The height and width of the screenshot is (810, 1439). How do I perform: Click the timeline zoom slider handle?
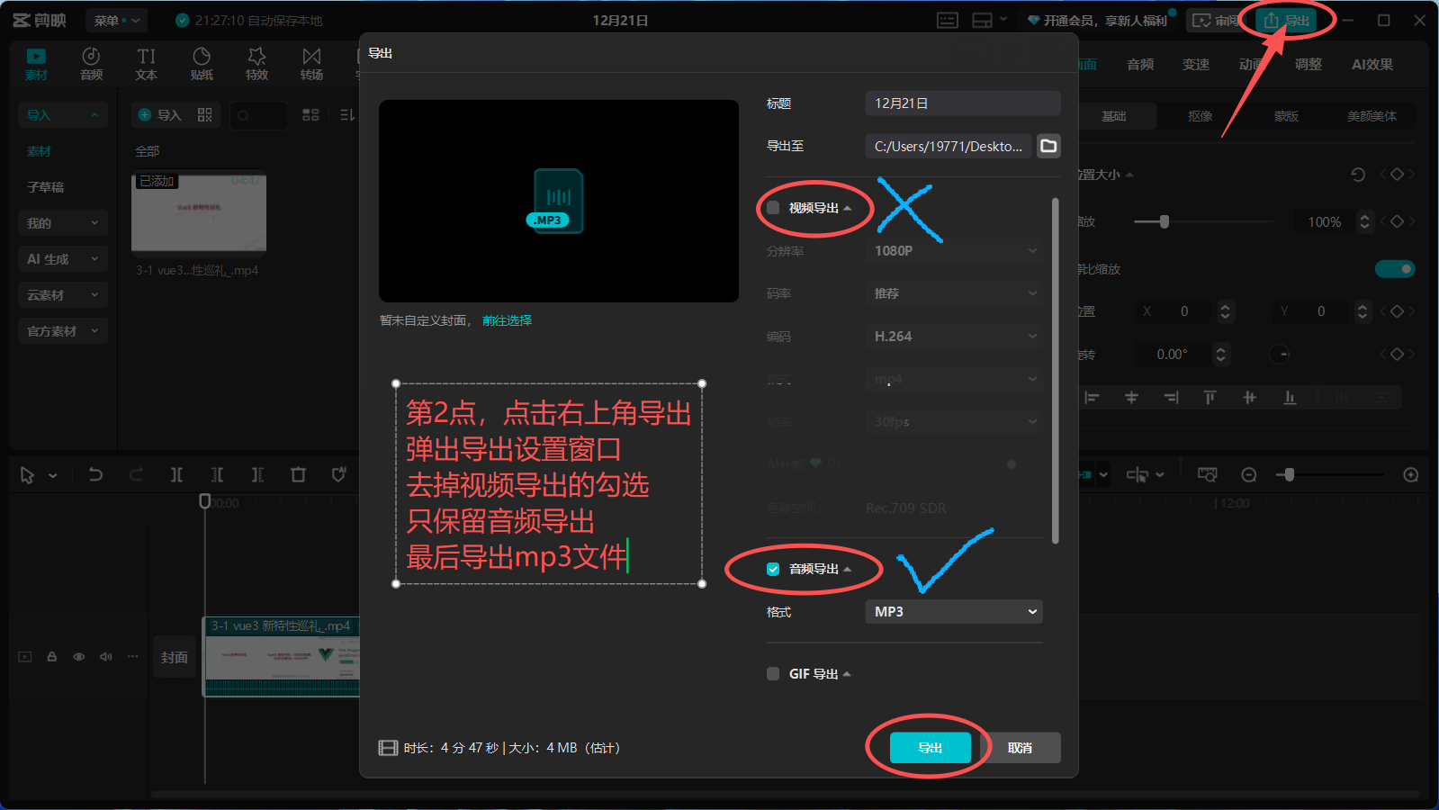coord(1289,474)
